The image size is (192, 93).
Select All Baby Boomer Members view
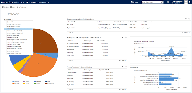pos(14,24)
